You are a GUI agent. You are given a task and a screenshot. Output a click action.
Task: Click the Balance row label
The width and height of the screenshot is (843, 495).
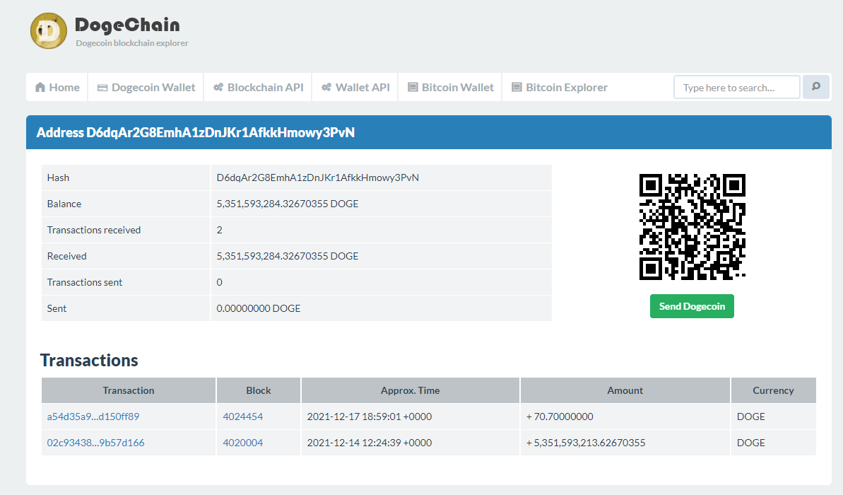pyautogui.click(x=64, y=204)
